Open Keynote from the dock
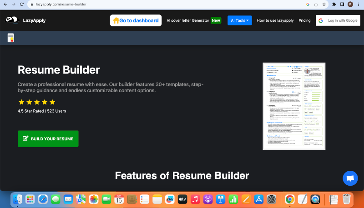 coord(221,199)
